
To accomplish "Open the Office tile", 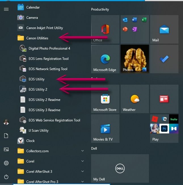I will (105, 29).
